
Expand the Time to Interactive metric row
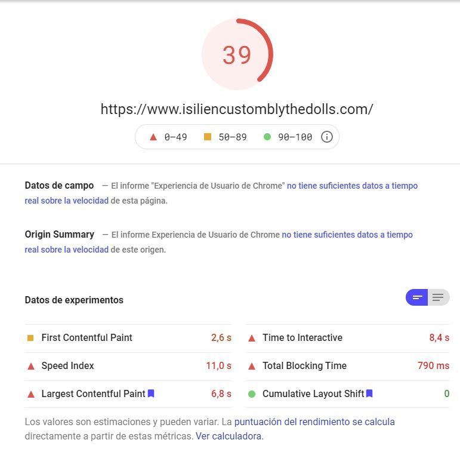click(348, 338)
